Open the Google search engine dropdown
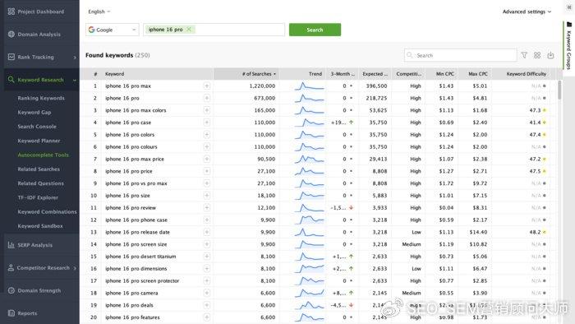Screen dimensions: 575x324 (x=113, y=30)
